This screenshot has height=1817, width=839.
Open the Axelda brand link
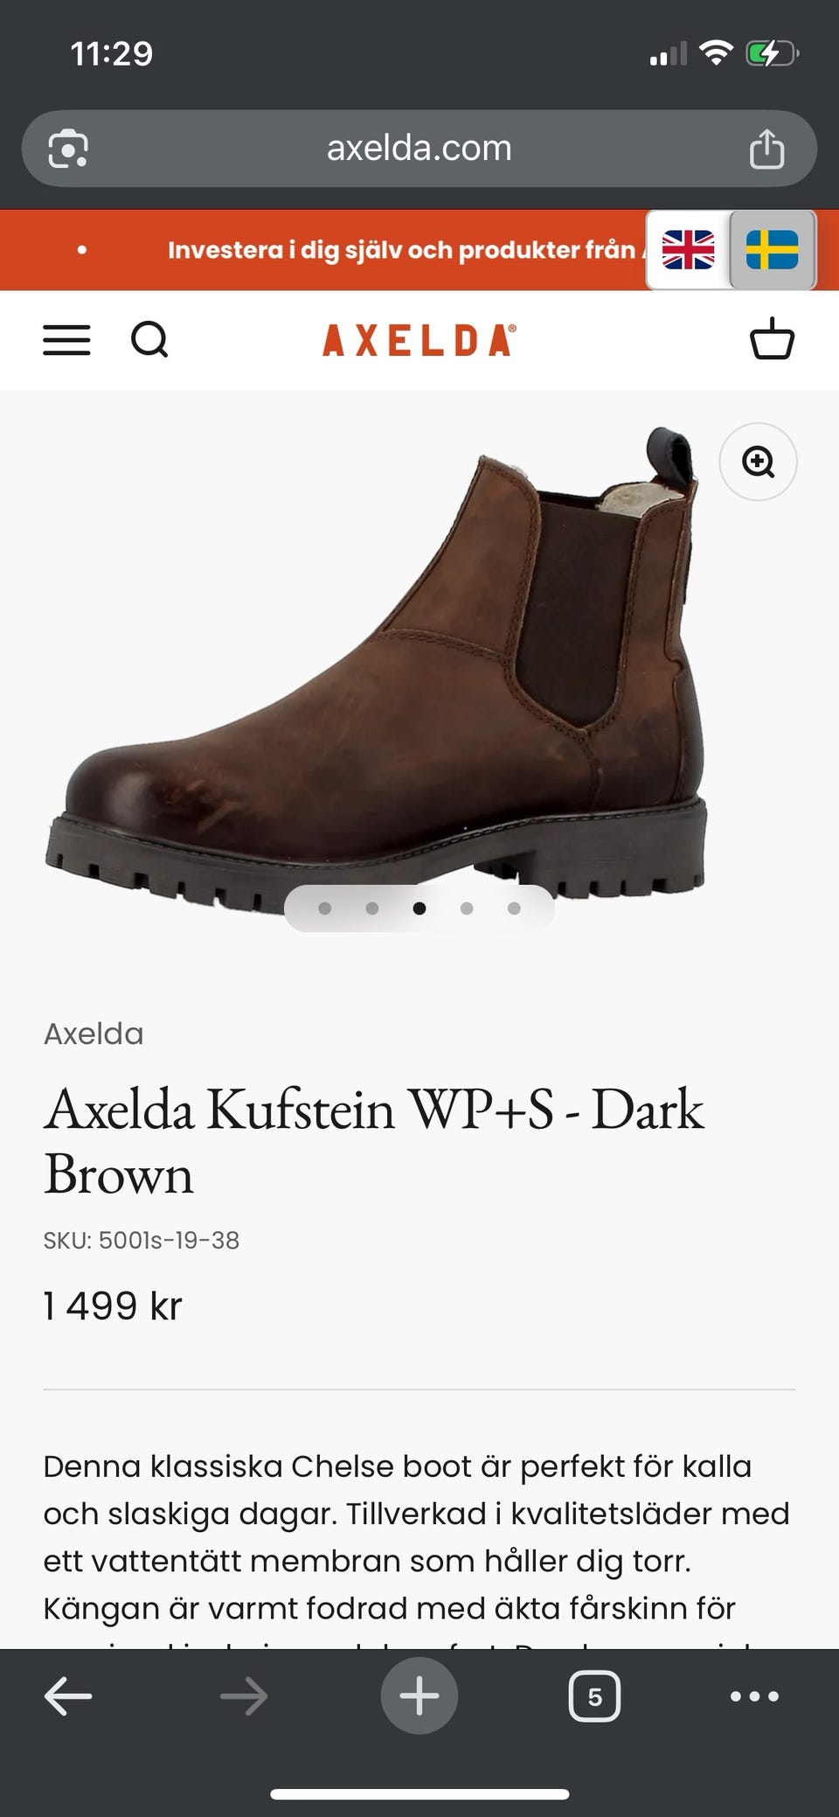point(94,1034)
